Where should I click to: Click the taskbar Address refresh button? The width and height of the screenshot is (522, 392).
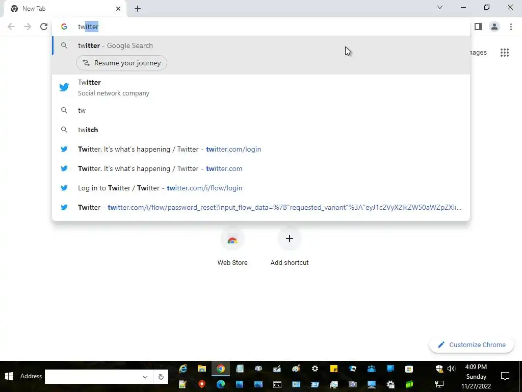[161, 377]
